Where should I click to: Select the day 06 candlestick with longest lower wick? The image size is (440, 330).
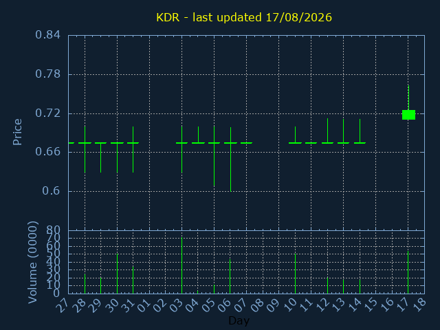click(231, 159)
